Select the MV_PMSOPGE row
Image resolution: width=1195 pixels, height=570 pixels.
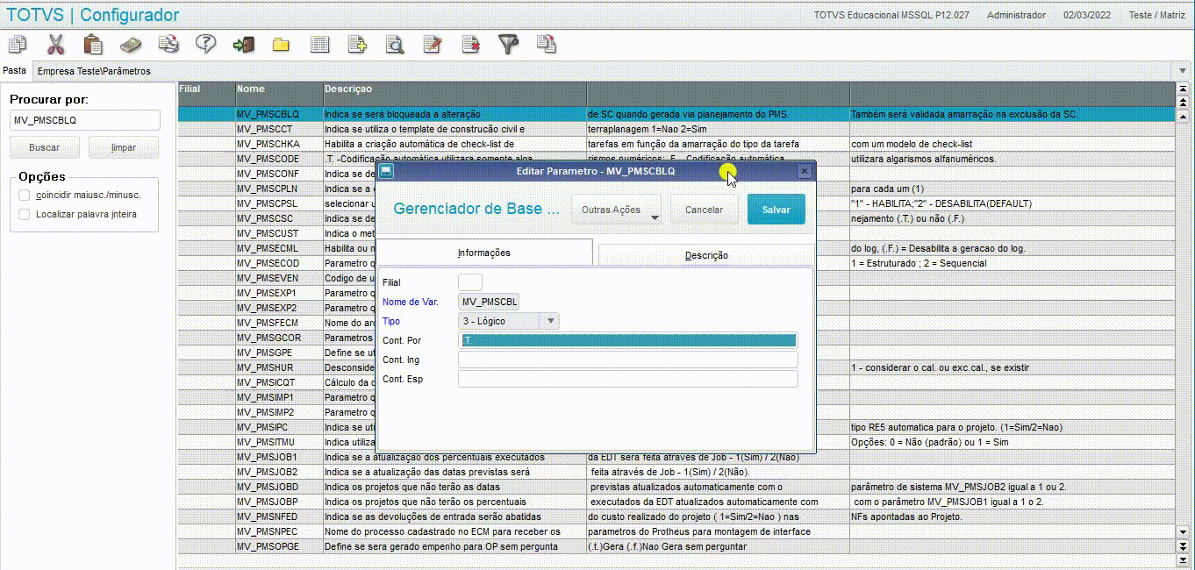(676, 546)
